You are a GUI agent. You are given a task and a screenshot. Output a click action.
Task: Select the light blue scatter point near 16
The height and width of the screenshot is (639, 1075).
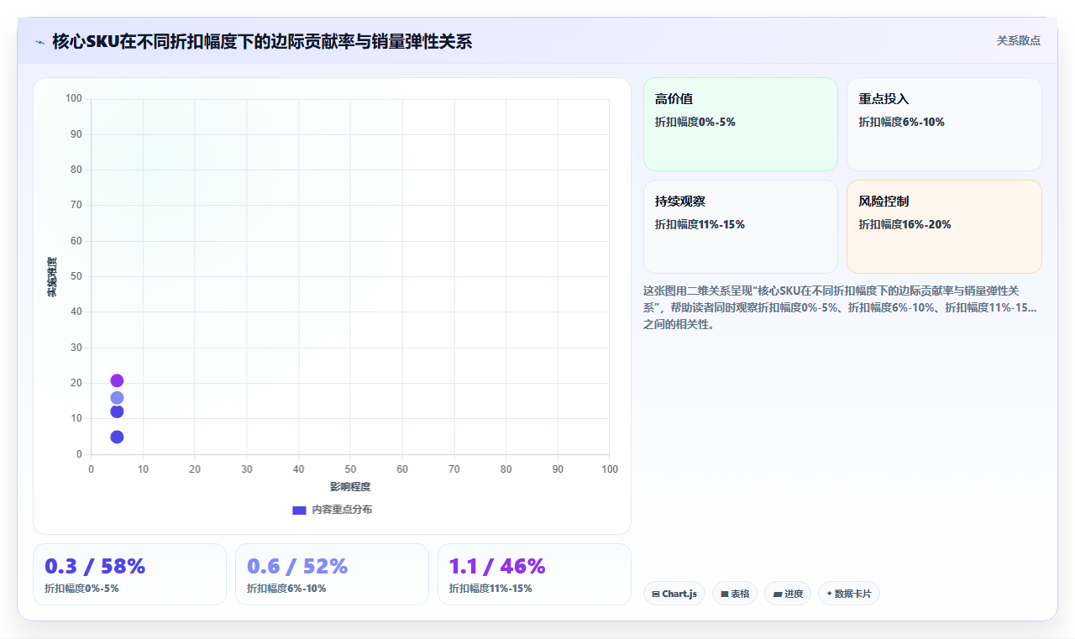coord(117,398)
